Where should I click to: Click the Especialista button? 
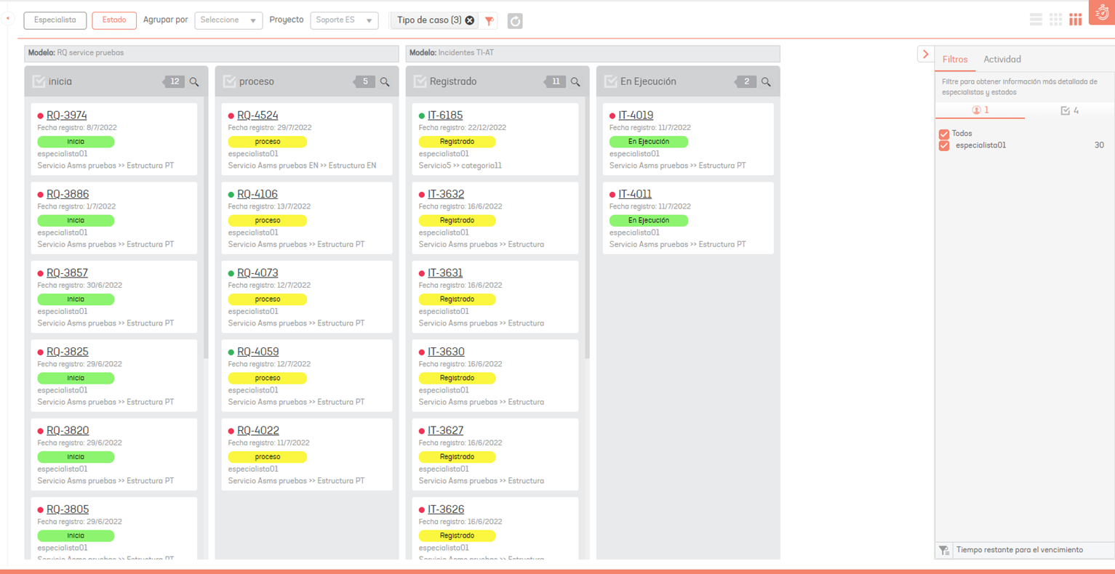(55, 20)
